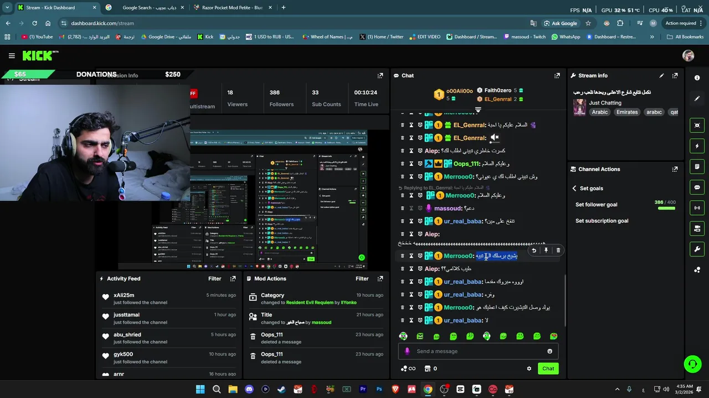Pop out the Chat panel

coord(557,76)
